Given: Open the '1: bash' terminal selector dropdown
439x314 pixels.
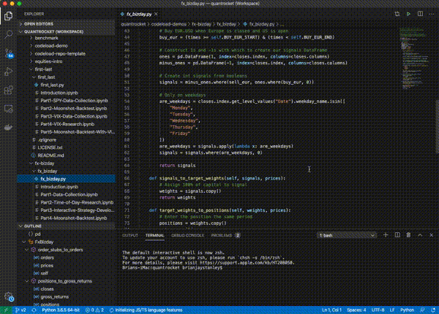Looking at the screenshot, I should pyautogui.click(x=348, y=236).
